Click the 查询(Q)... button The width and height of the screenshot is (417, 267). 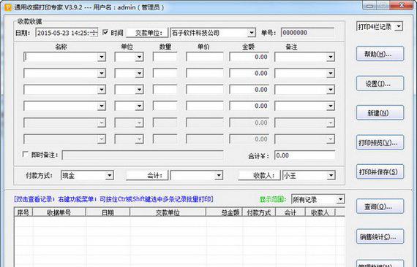point(380,206)
